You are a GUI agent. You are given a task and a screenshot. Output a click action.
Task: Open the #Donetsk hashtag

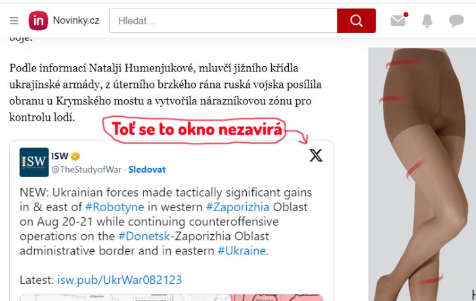tap(144, 236)
